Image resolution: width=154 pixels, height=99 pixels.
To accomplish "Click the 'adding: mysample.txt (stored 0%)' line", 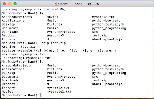I will point(36,9).
